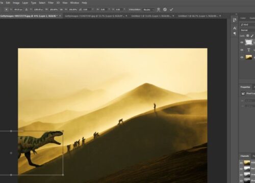This screenshot has height=183, width=255.
Task: Select the Red channel thumbnail
Action: point(247,169)
